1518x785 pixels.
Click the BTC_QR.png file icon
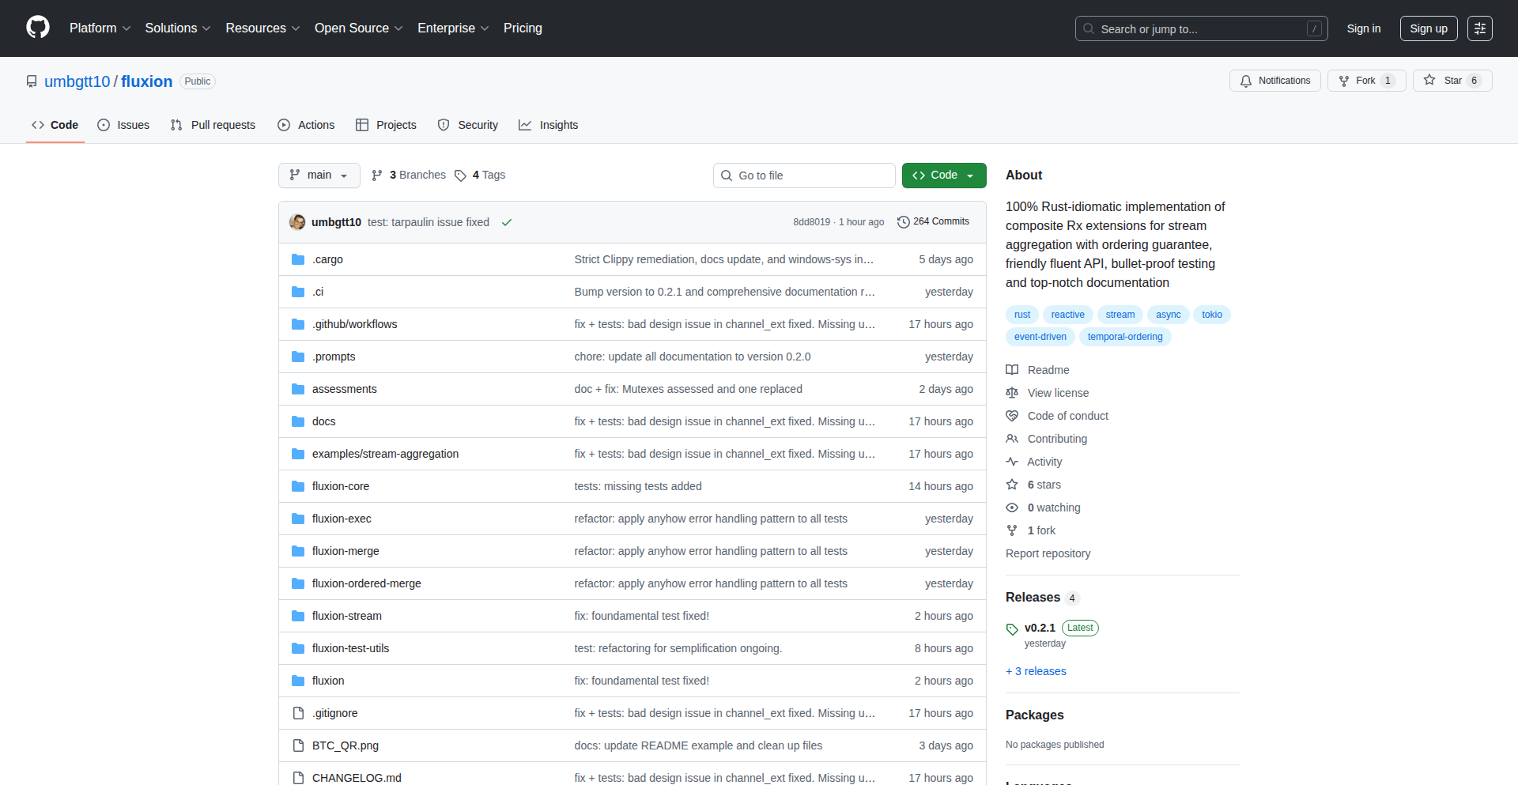tap(298, 745)
